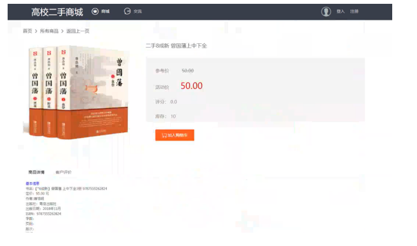Click the red activity price 50.00
The height and width of the screenshot is (246, 417).
point(191,86)
